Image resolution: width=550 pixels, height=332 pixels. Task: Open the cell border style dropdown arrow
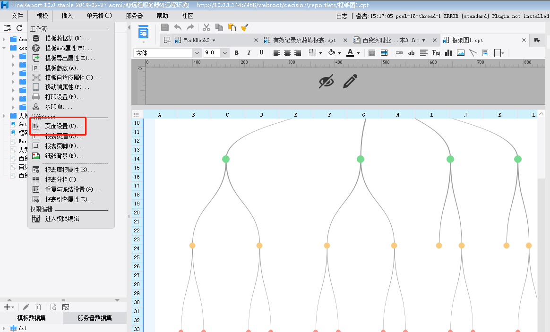321,53
